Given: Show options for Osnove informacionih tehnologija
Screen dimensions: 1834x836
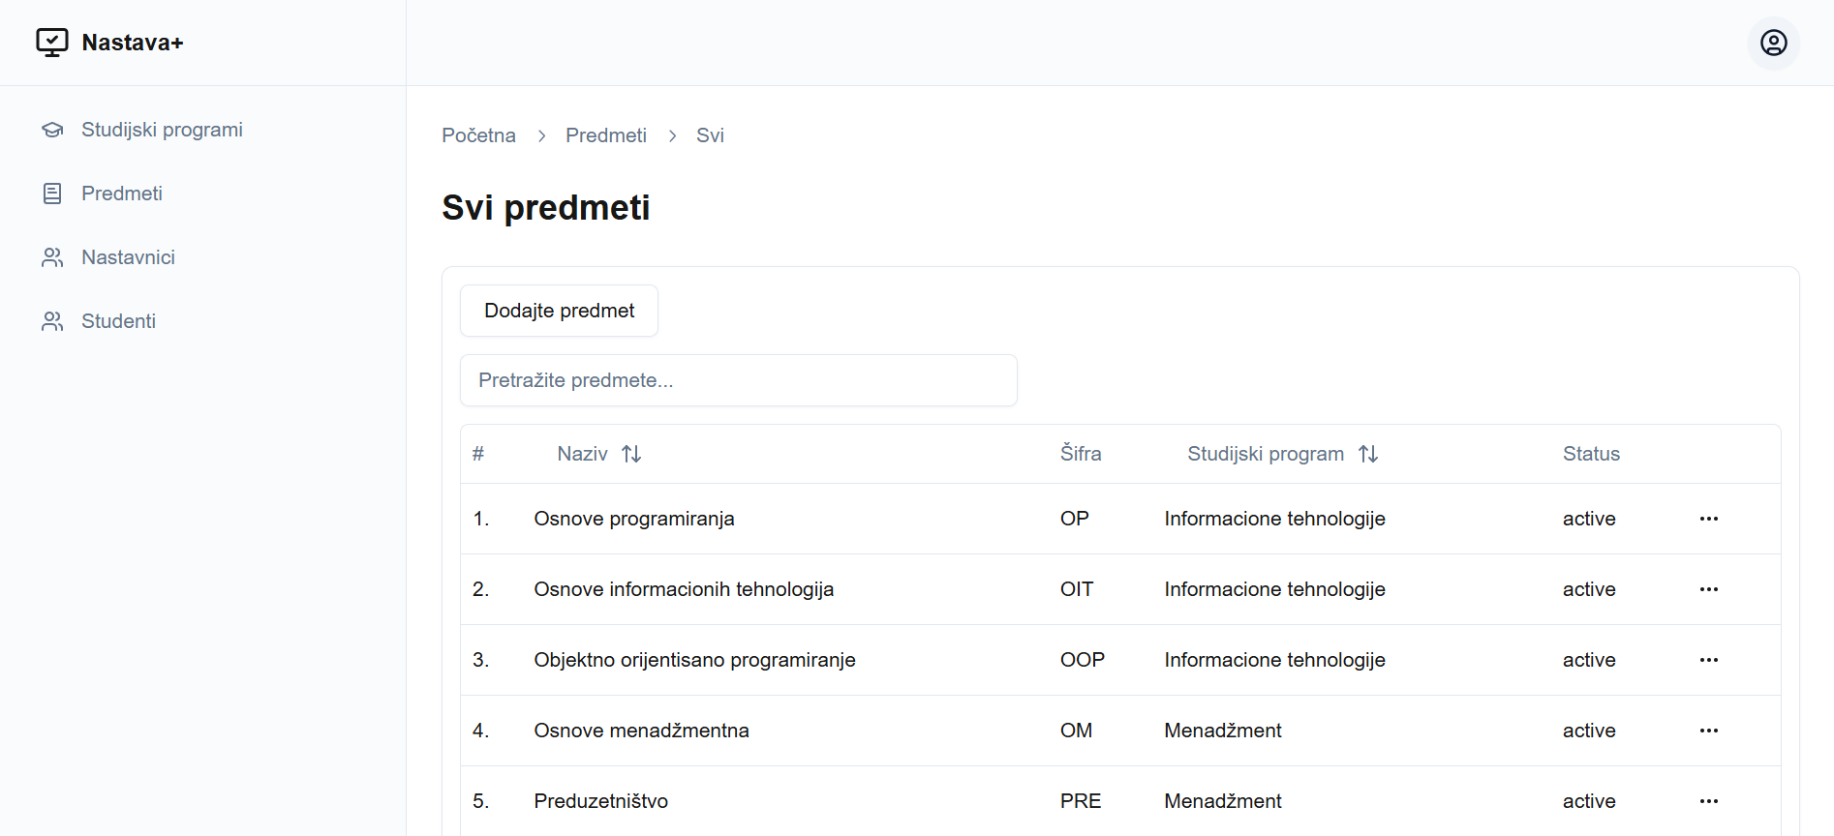Looking at the screenshot, I should [x=1708, y=589].
